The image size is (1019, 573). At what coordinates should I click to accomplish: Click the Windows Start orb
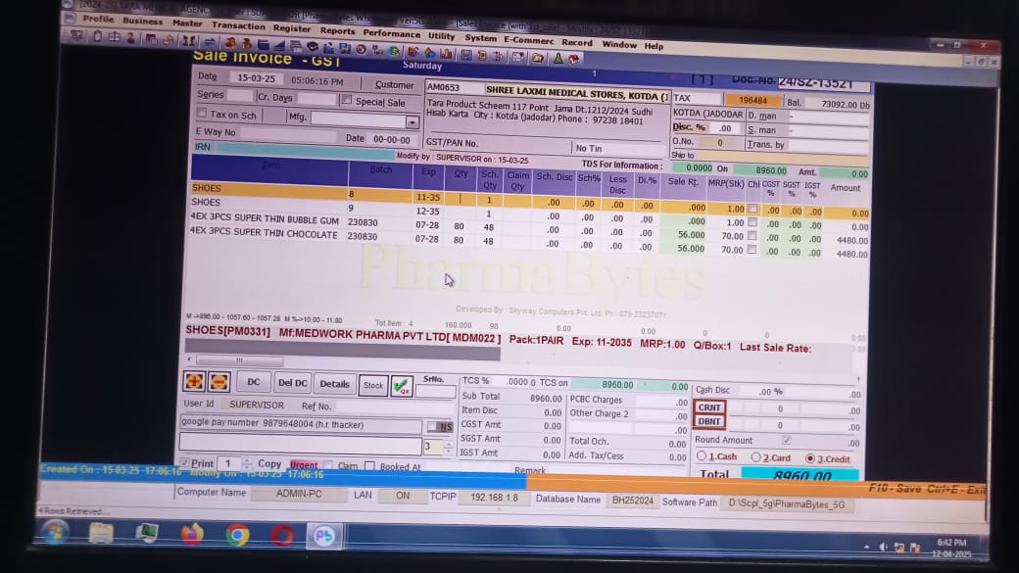[55, 532]
